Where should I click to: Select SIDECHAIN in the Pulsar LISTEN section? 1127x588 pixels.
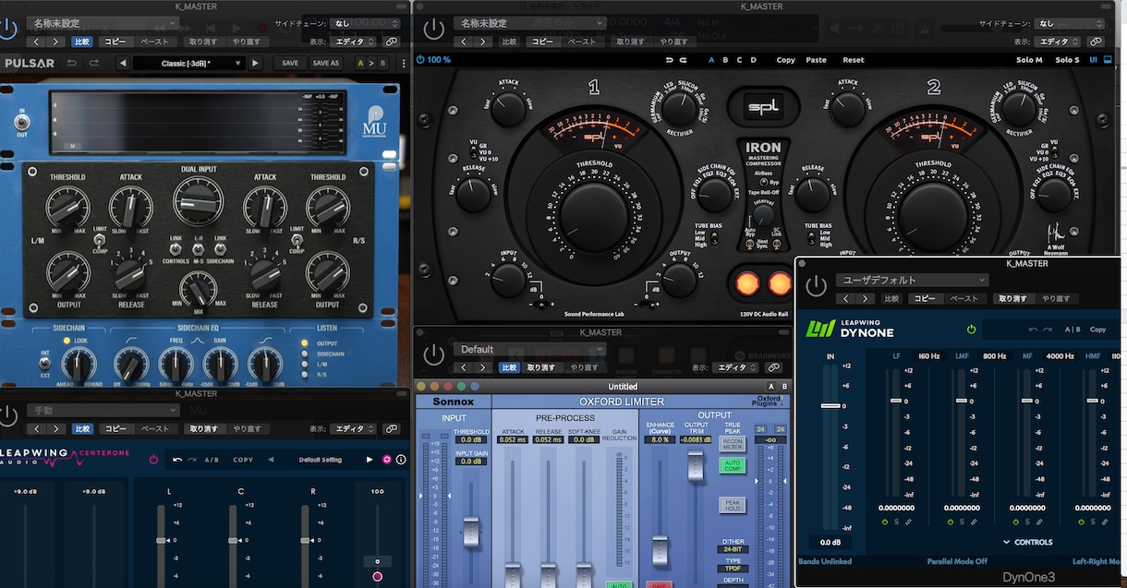pos(305,354)
